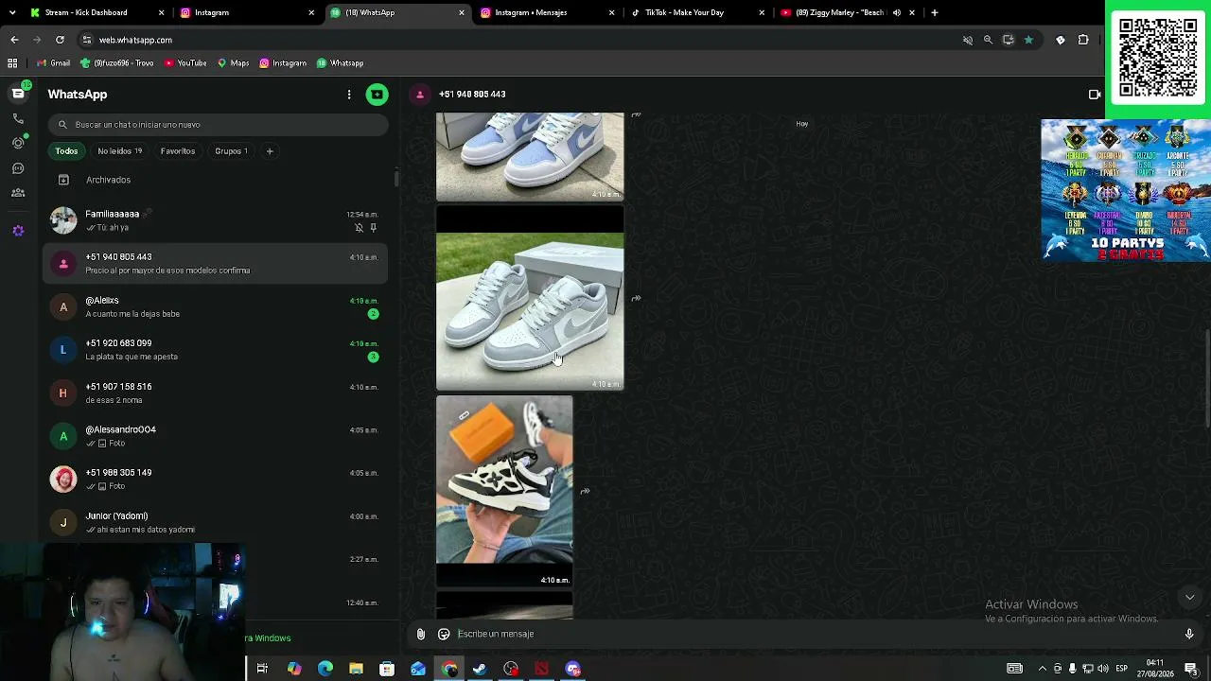The image size is (1211, 681).
Task: Open the Communities icon in the sidebar
Action: [18, 193]
